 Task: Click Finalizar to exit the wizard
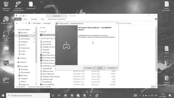point(100,68)
